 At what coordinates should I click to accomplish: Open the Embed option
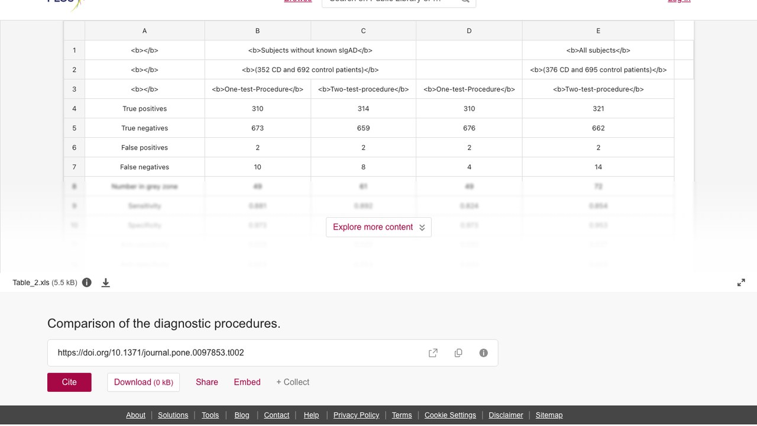(x=247, y=382)
